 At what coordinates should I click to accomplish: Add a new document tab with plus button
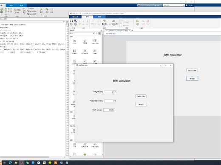(132, 30)
